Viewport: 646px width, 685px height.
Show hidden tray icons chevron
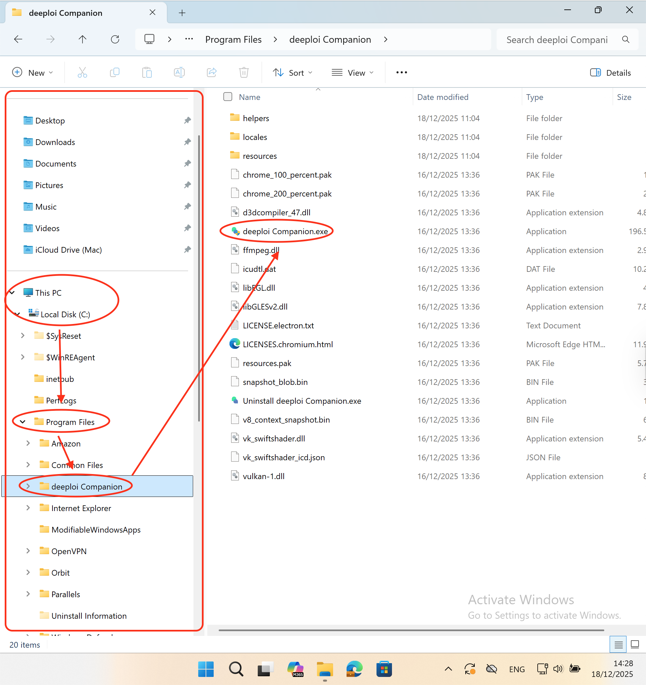[448, 669]
